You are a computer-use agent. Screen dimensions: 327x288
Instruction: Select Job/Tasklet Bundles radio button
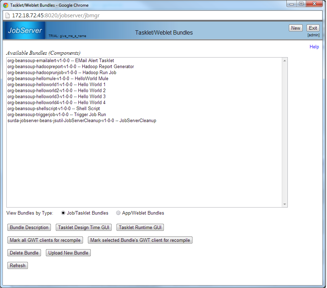tap(63, 213)
